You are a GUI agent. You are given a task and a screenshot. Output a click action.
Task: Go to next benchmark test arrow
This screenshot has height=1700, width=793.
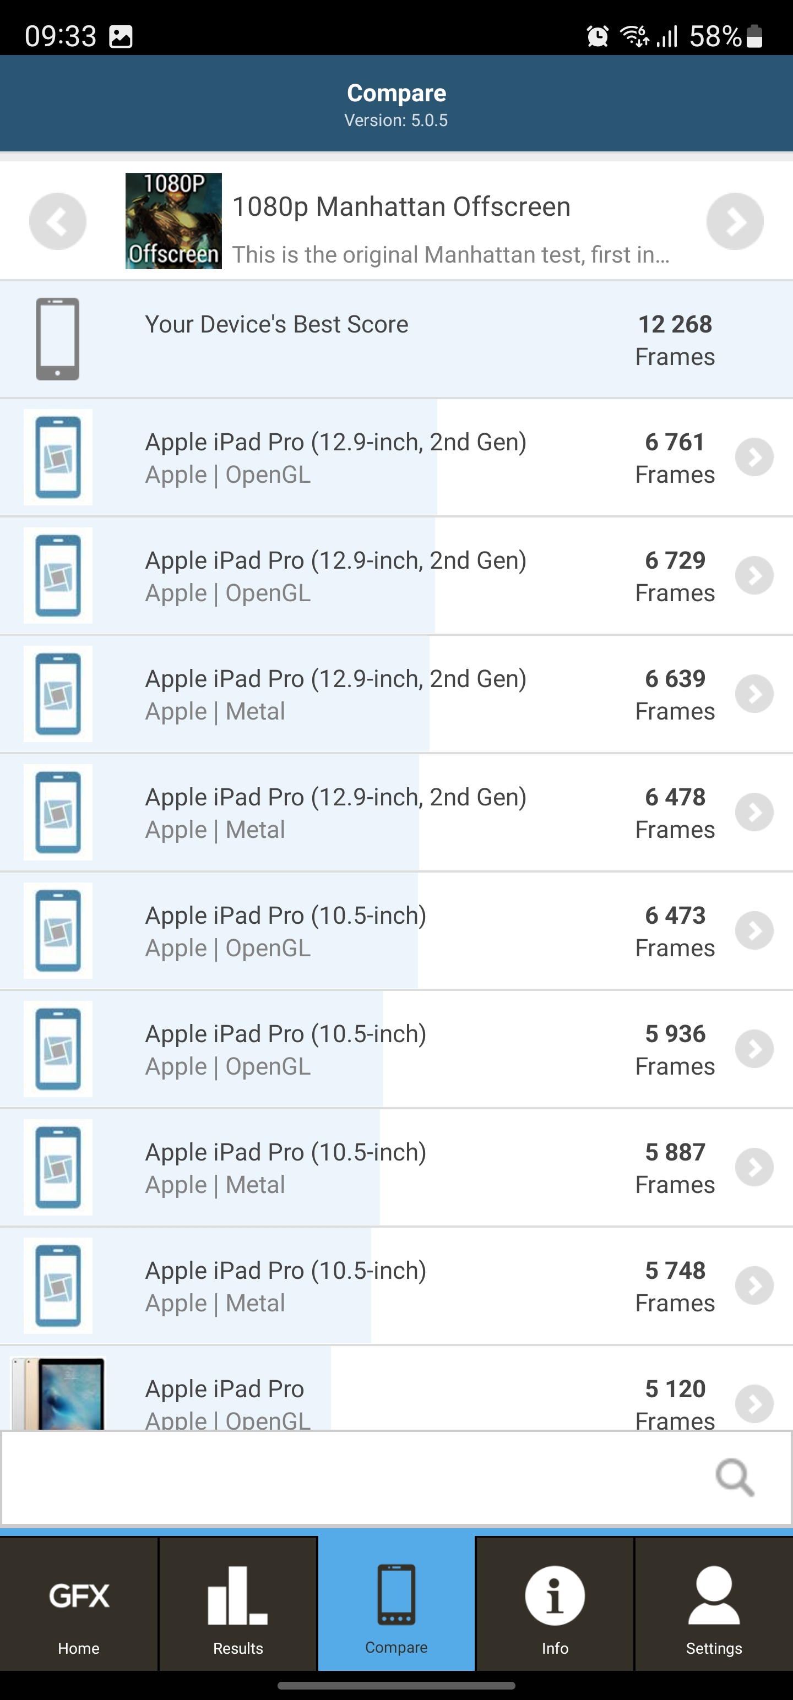(x=734, y=221)
